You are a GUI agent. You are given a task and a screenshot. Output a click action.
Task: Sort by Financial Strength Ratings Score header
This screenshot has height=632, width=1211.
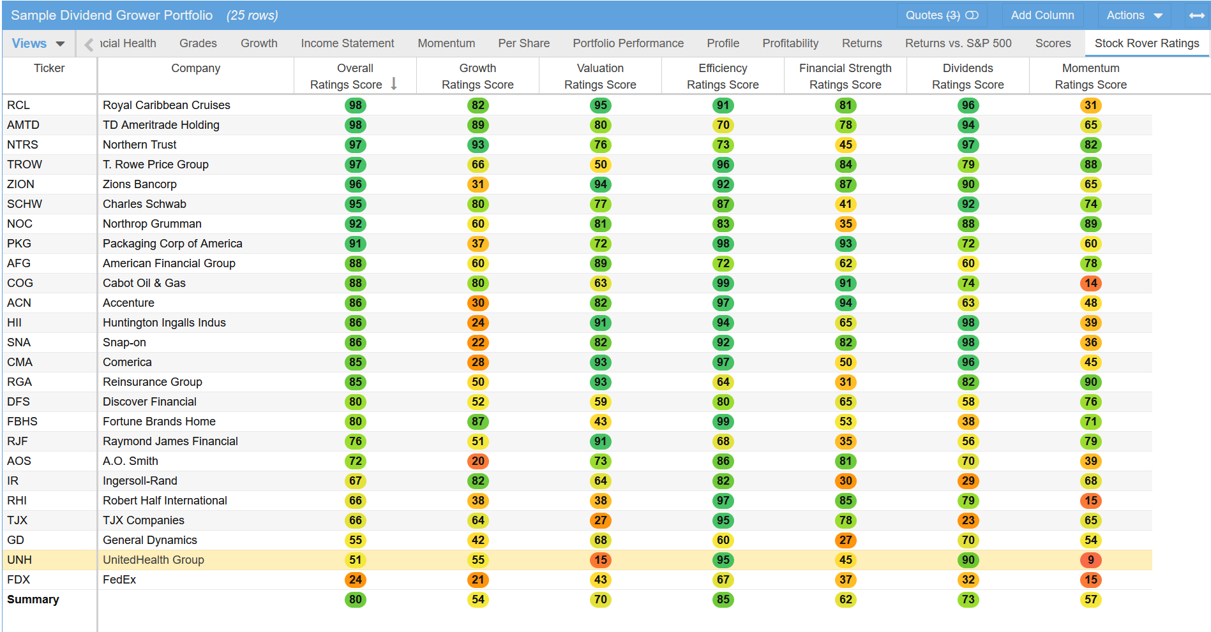click(x=845, y=77)
